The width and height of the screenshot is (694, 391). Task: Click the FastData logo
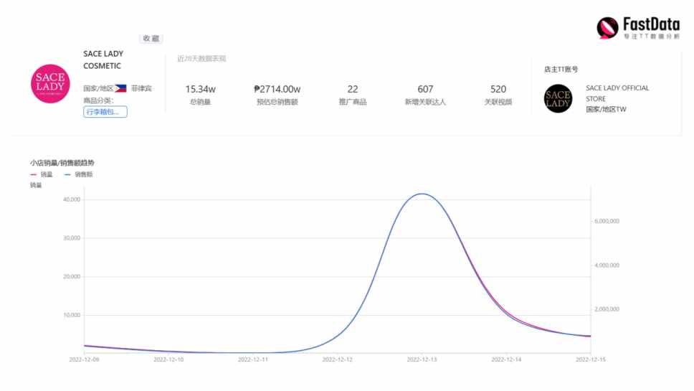(638, 27)
